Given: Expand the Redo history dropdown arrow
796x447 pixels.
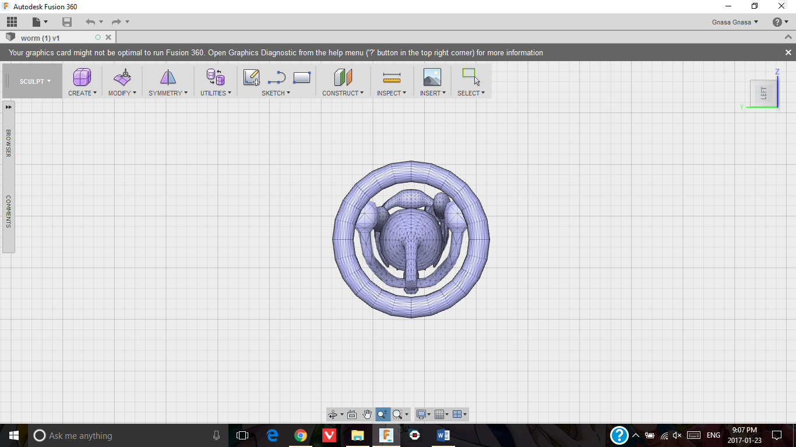Looking at the screenshot, I should point(127,22).
